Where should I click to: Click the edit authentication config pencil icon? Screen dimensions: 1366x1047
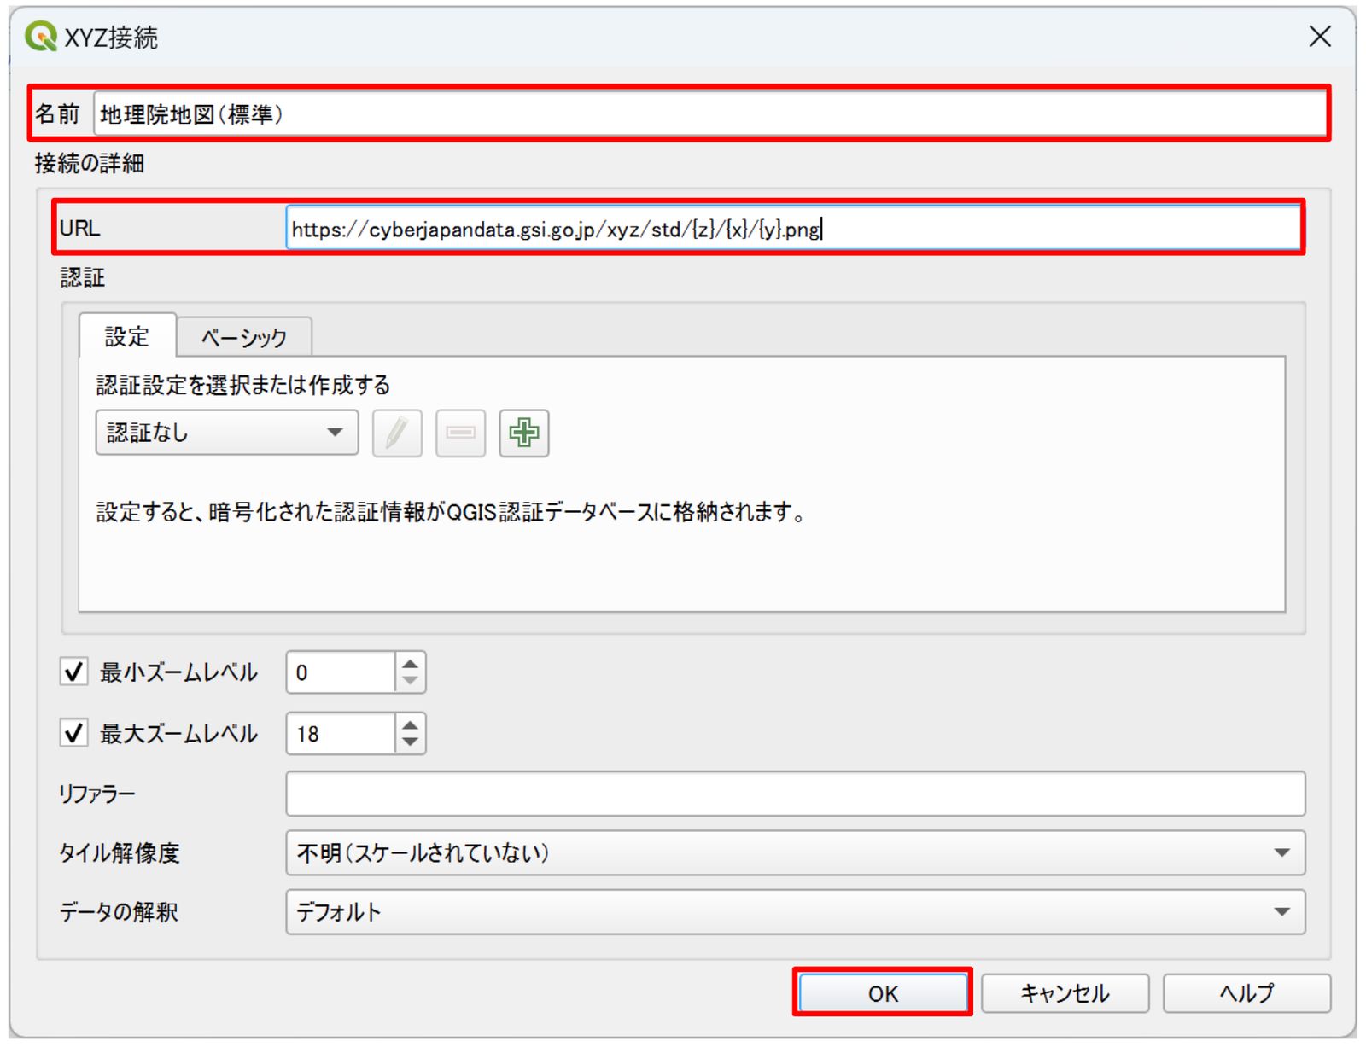(397, 433)
